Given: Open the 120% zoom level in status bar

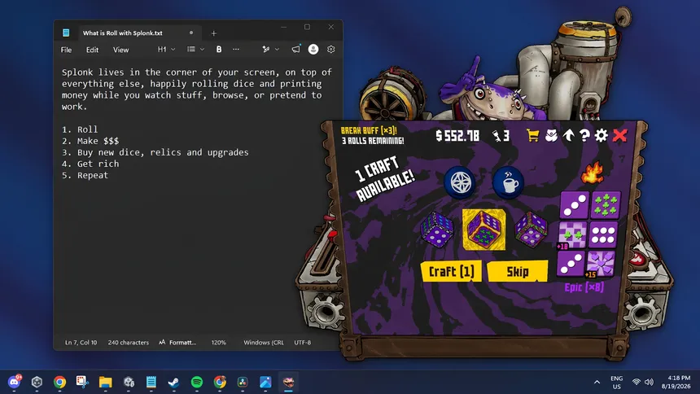Looking at the screenshot, I should (x=219, y=342).
